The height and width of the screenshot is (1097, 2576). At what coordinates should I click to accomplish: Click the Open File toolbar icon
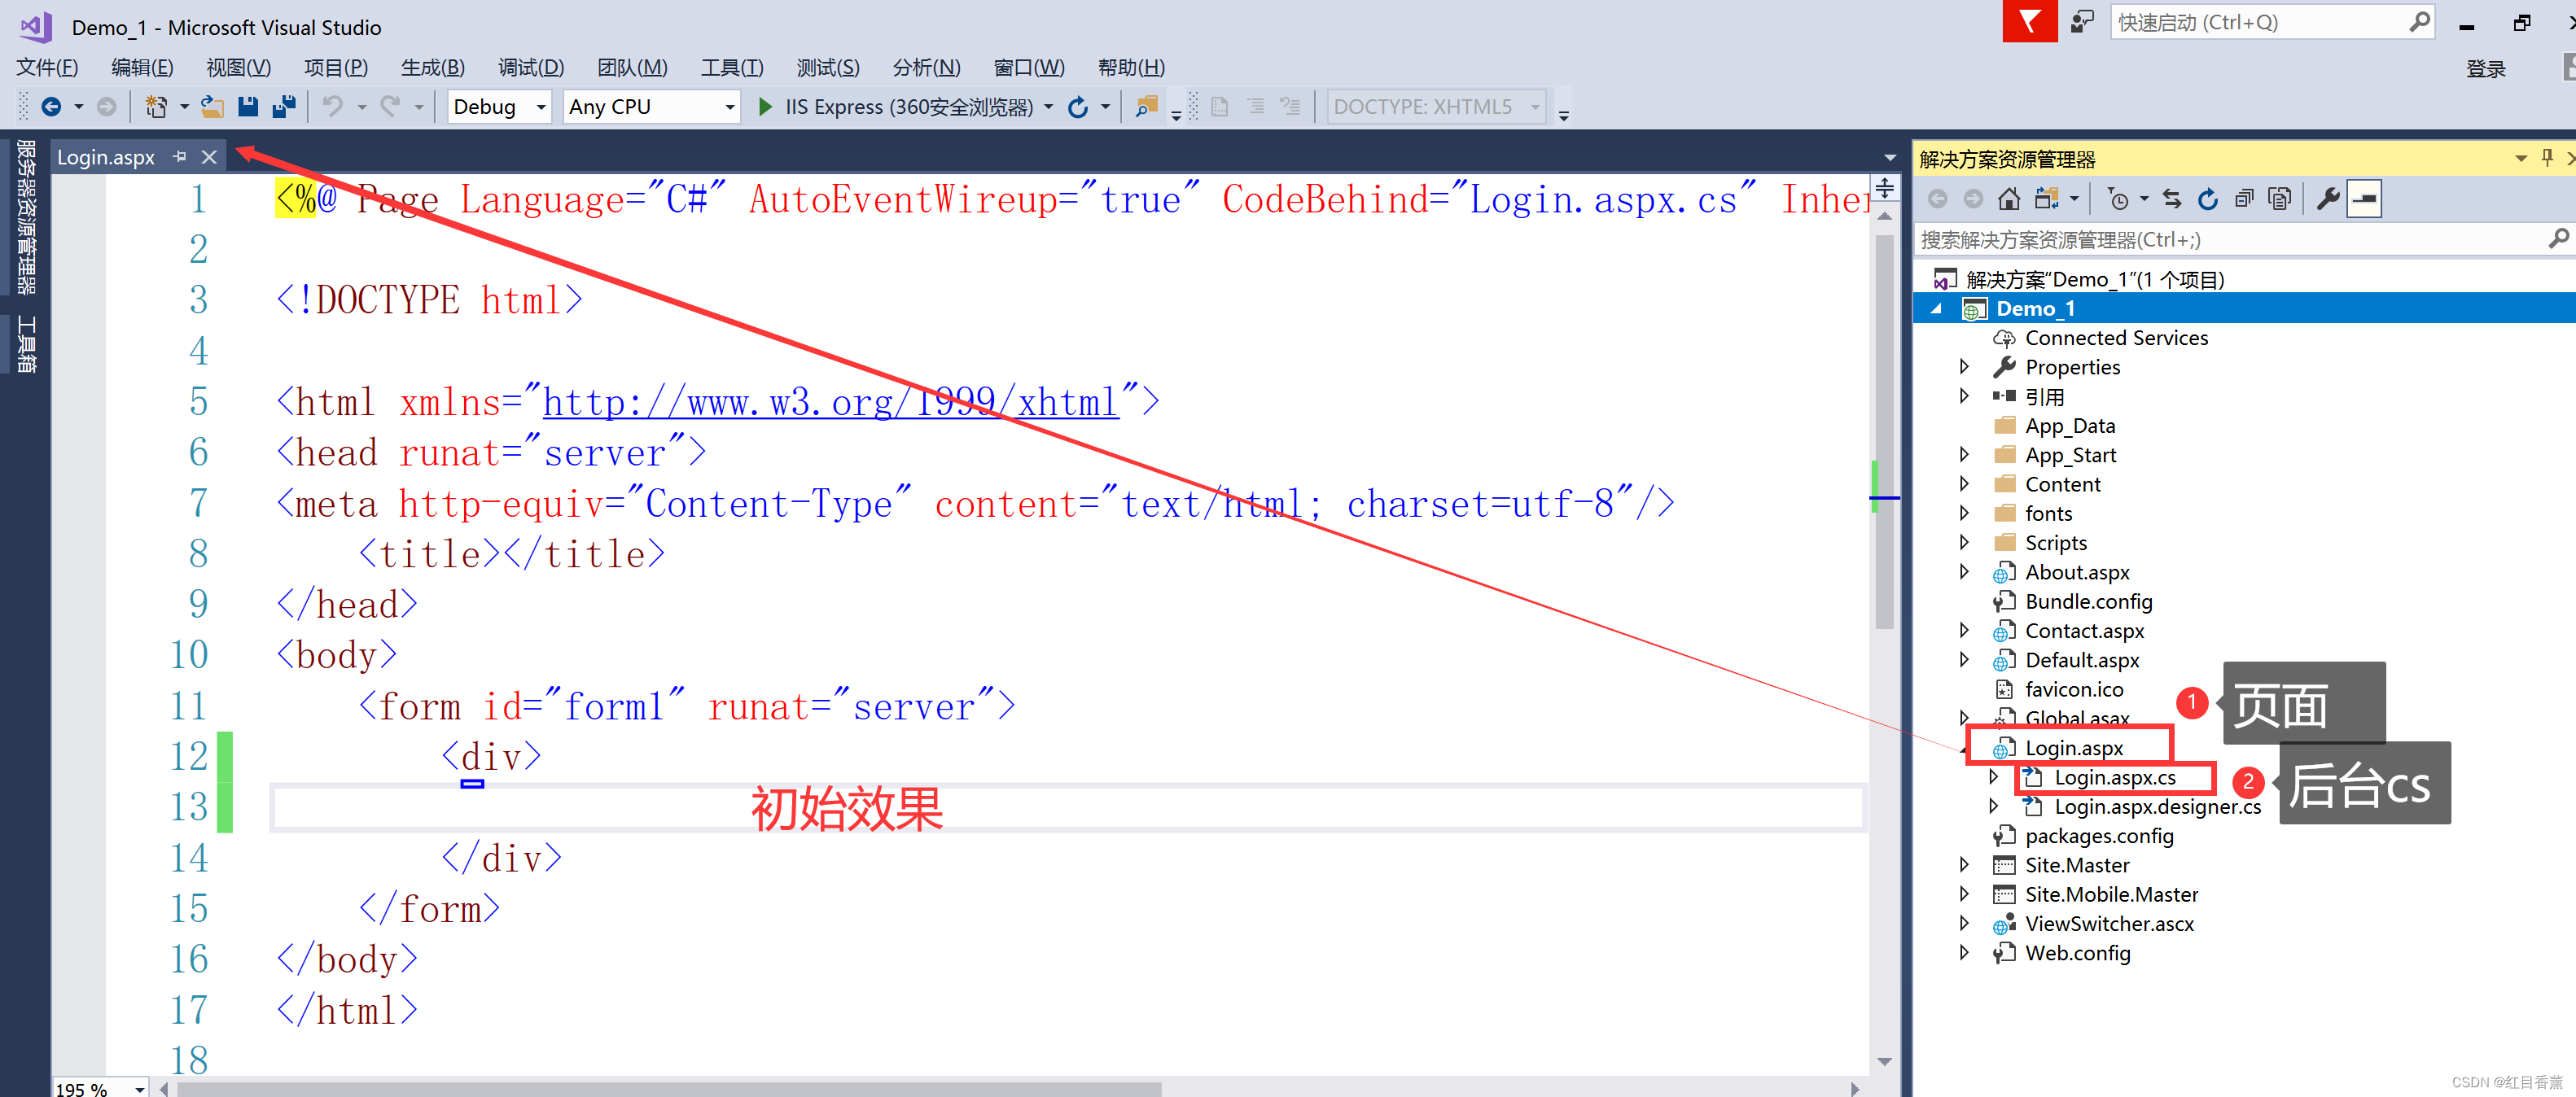click(x=212, y=106)
